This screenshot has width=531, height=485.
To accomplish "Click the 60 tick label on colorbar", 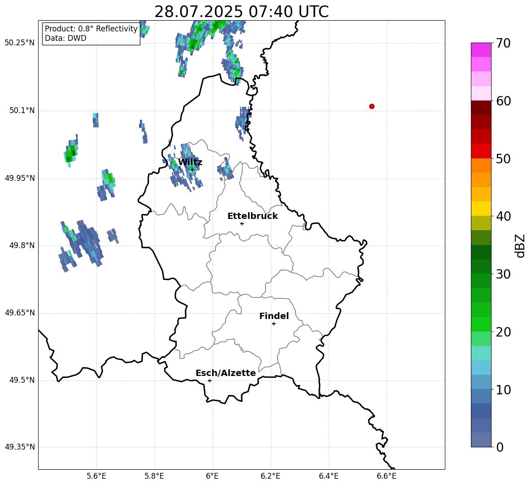I will pyautogui.click(x=503, y=101).
